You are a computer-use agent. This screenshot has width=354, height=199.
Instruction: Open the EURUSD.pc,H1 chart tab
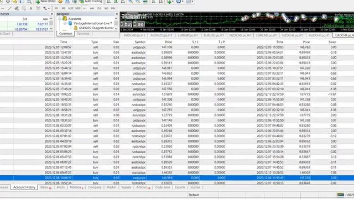coord(214,35)
